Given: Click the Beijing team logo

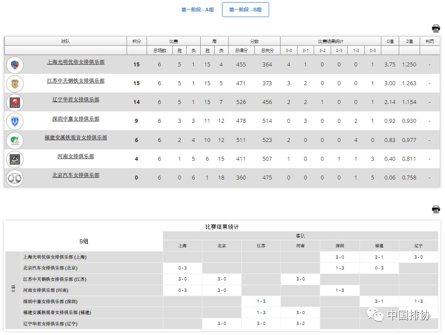Looking at the screenshot, I should pos(15,178).
